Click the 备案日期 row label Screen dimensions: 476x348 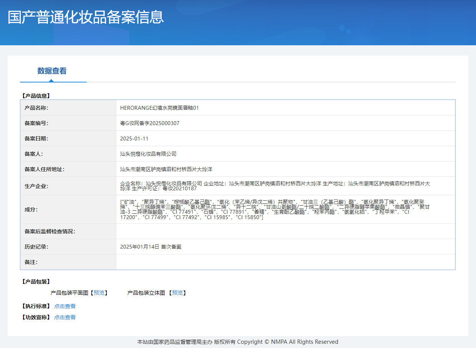(36, 139)
